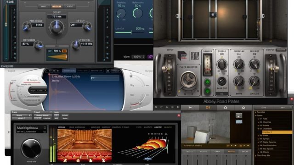
Task: Open the View 100% zoom dropdown
Action: coord(138,56)
